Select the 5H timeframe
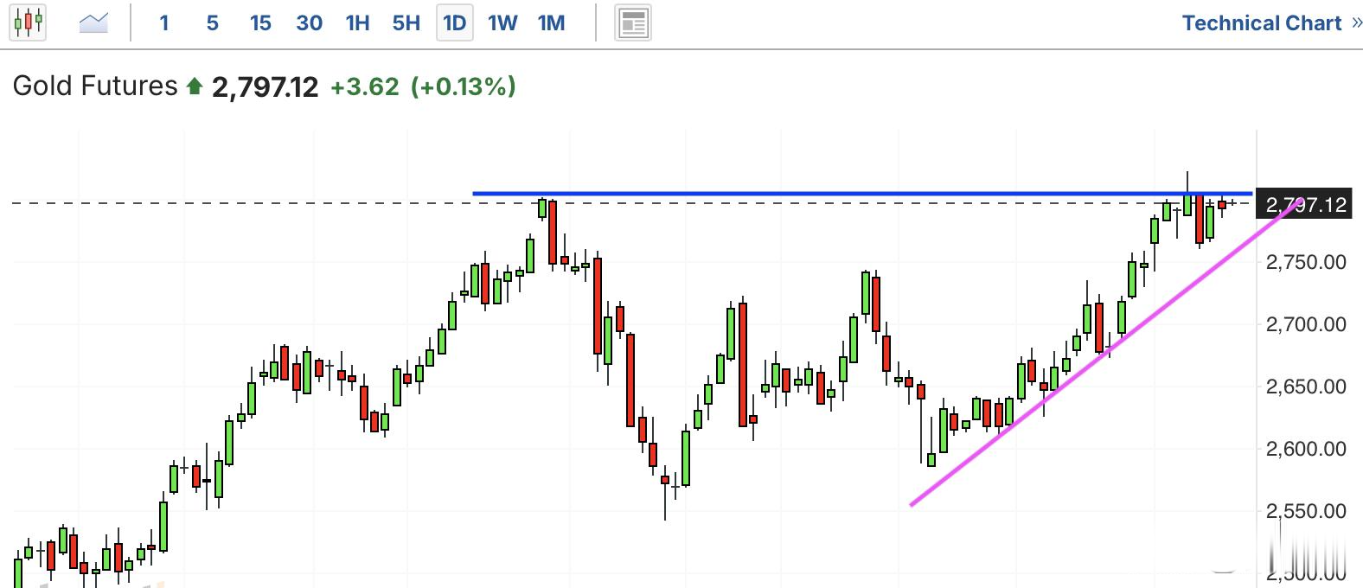 tap(406, 23)
